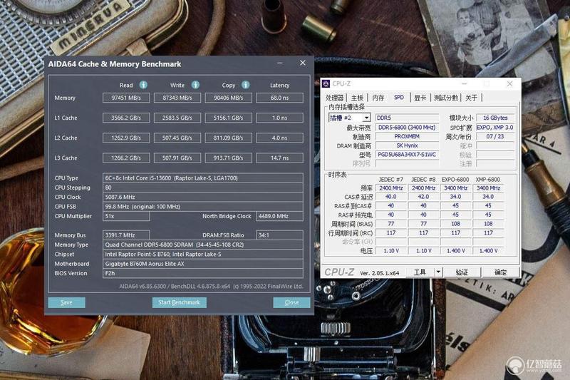
Task: Click the 工具 button in CPU-Z
Action: point(420,272)
